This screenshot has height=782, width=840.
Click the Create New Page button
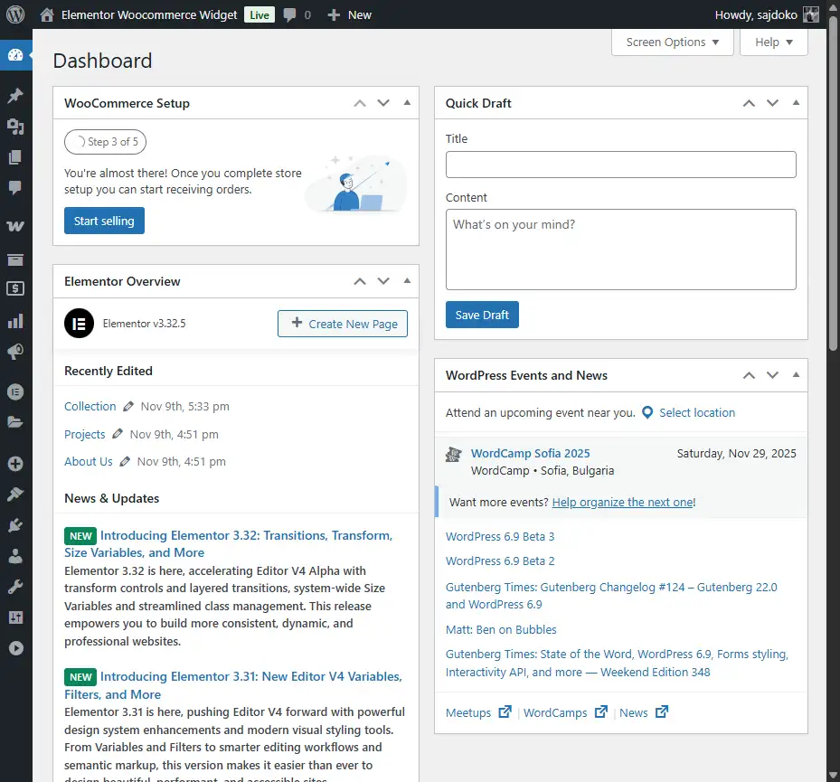click(343, 324)
